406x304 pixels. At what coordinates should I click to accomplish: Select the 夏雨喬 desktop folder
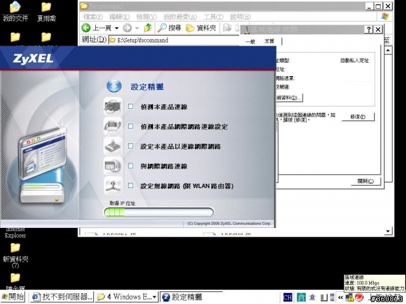click(x=46, y=11)
